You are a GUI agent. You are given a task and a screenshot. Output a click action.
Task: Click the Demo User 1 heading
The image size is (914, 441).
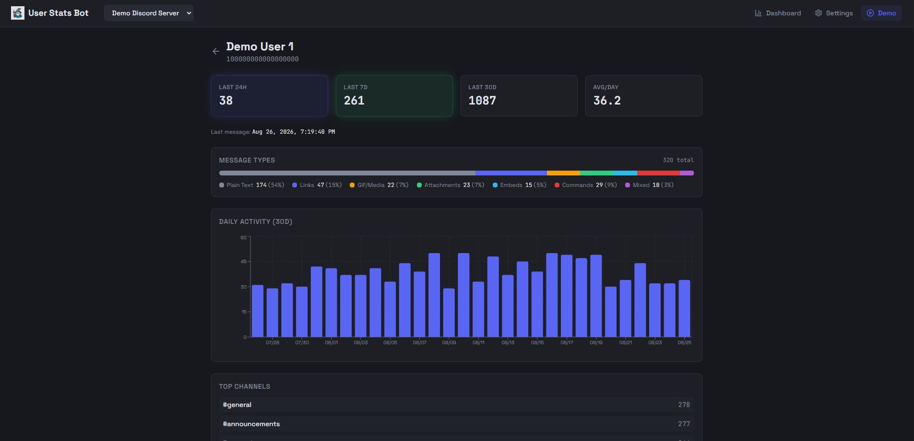click(x=260, y=46)
